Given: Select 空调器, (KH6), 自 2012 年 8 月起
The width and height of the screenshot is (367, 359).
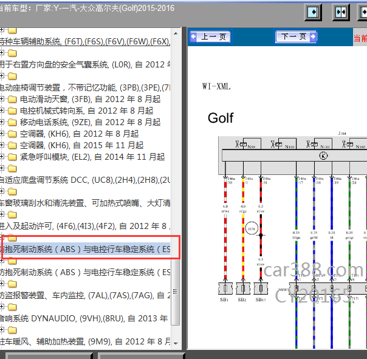Looking at the screenshot, I should [x=80, y=134].
